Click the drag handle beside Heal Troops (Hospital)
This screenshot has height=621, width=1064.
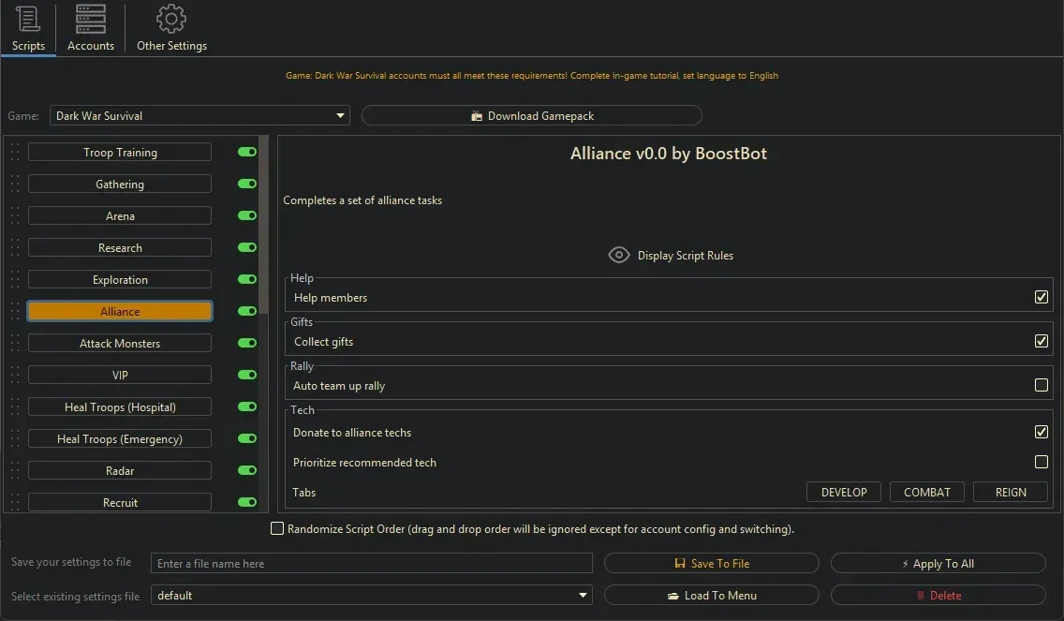click(x=15, y=407)
